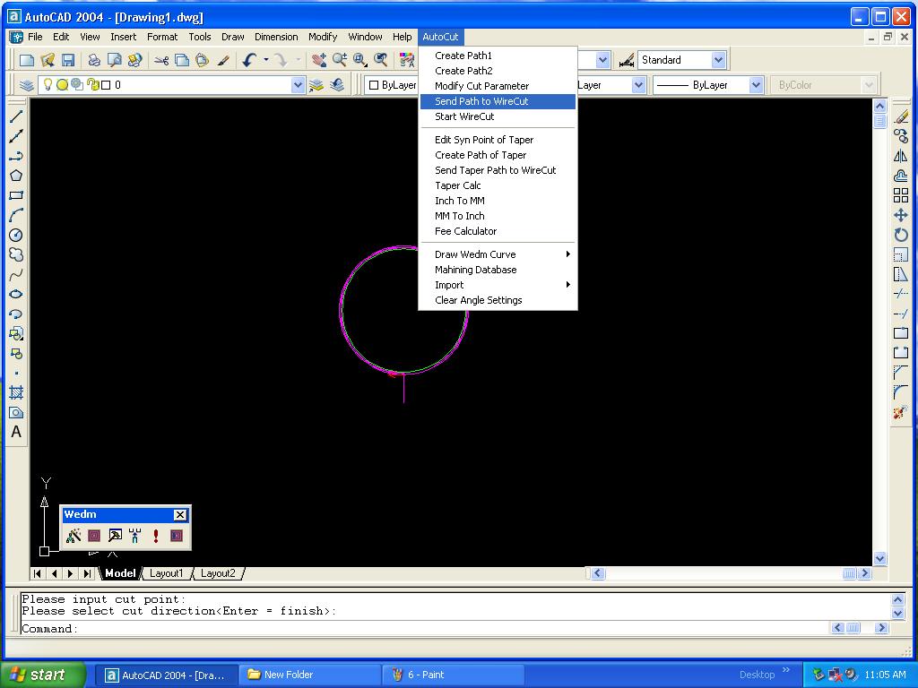This screenshot has width=918, height=688.
Task: Click the Undo arrow icon
Action: (250, 60)
